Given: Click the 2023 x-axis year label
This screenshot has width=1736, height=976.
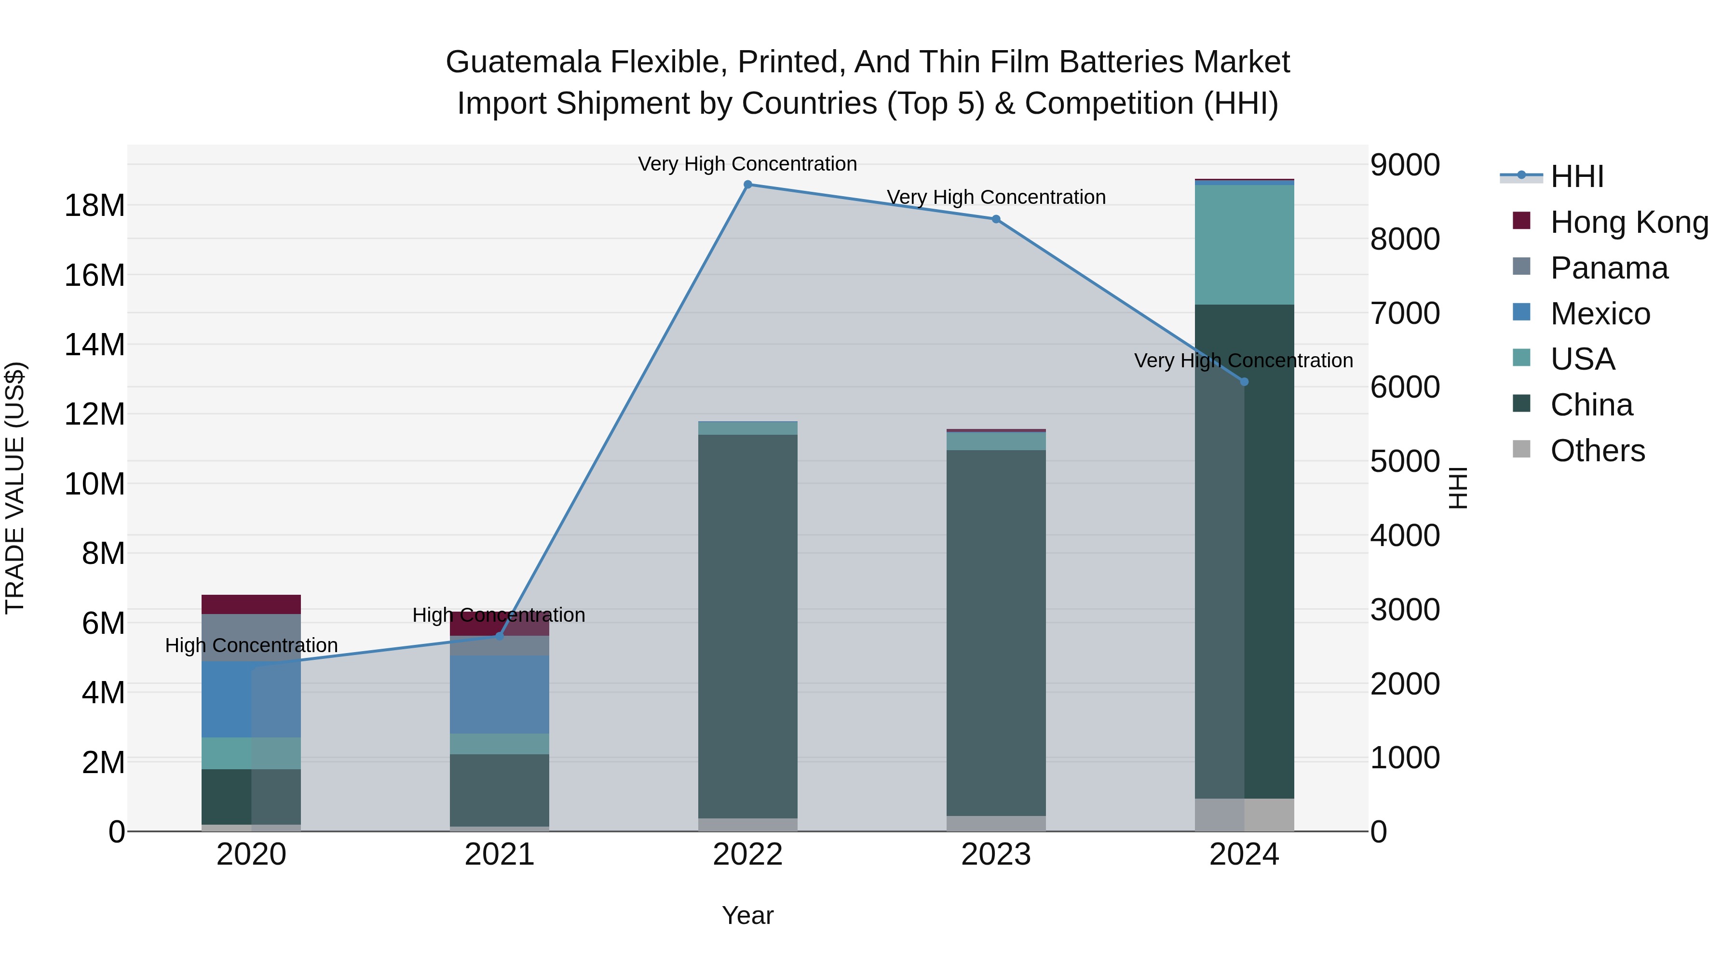Looking at the screenshot, I should pyautogui.click(x=996, y=855).
